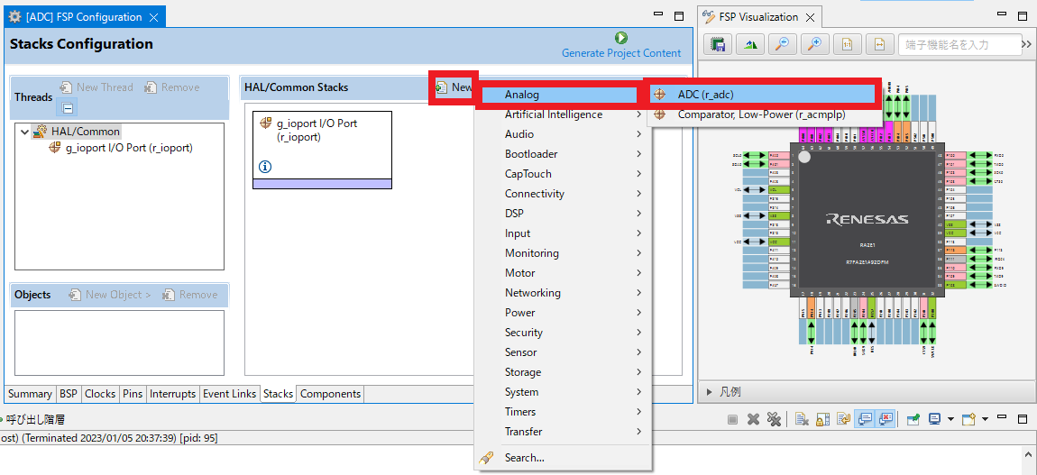Switch to the Pins tab

click(133, 394)
